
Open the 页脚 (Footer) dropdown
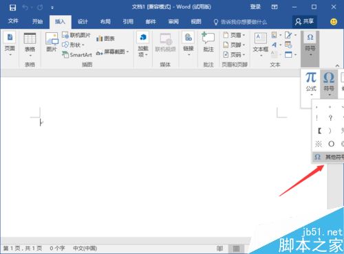[x=234, y=45]
